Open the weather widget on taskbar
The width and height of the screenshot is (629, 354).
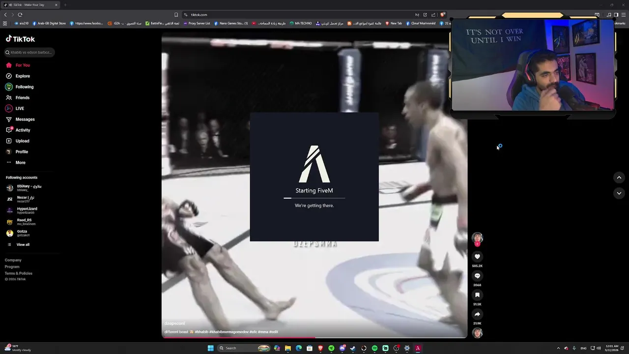pos(18,348)
